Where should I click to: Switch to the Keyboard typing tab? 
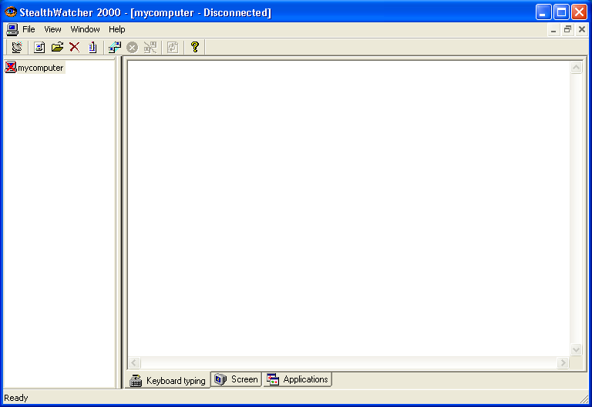click(168, 381)
